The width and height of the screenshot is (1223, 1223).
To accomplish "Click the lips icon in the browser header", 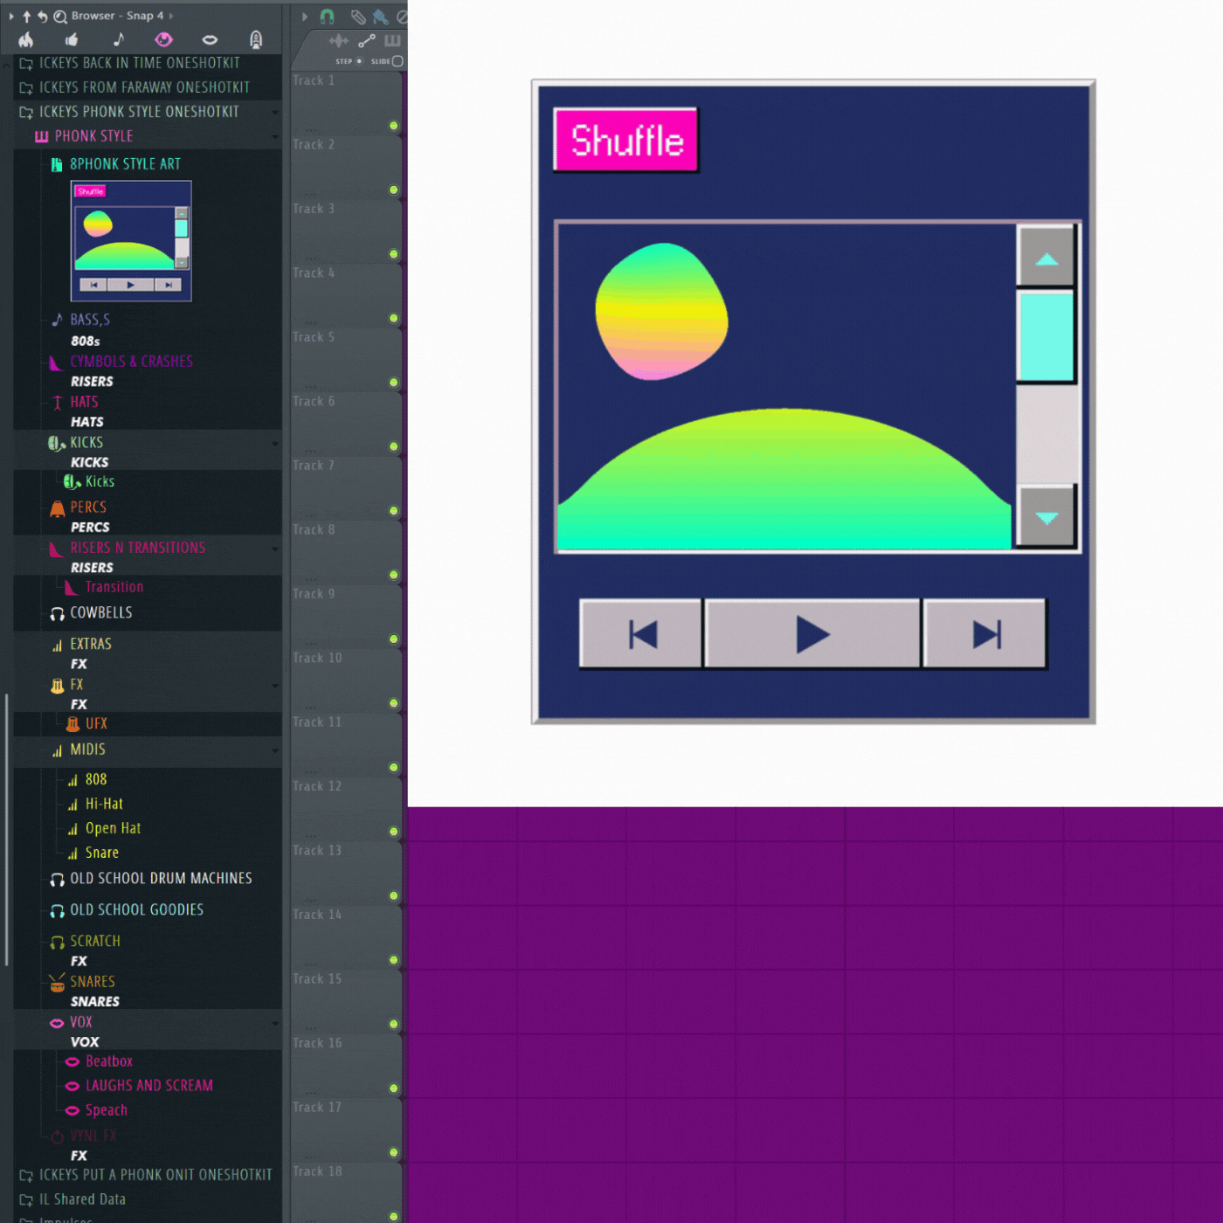I will click(210, 39).
